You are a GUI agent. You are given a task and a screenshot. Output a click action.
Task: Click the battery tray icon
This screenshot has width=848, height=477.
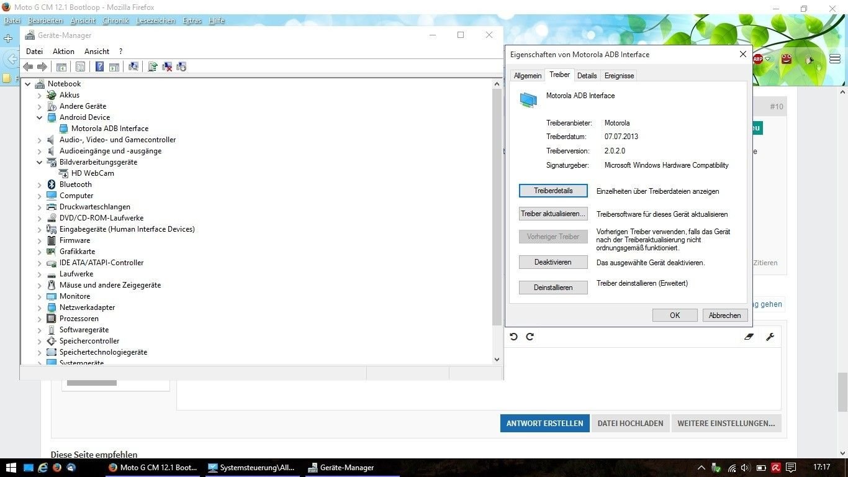(761, 468)
